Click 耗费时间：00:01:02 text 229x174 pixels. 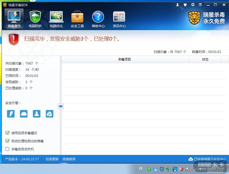coord(207,52)
